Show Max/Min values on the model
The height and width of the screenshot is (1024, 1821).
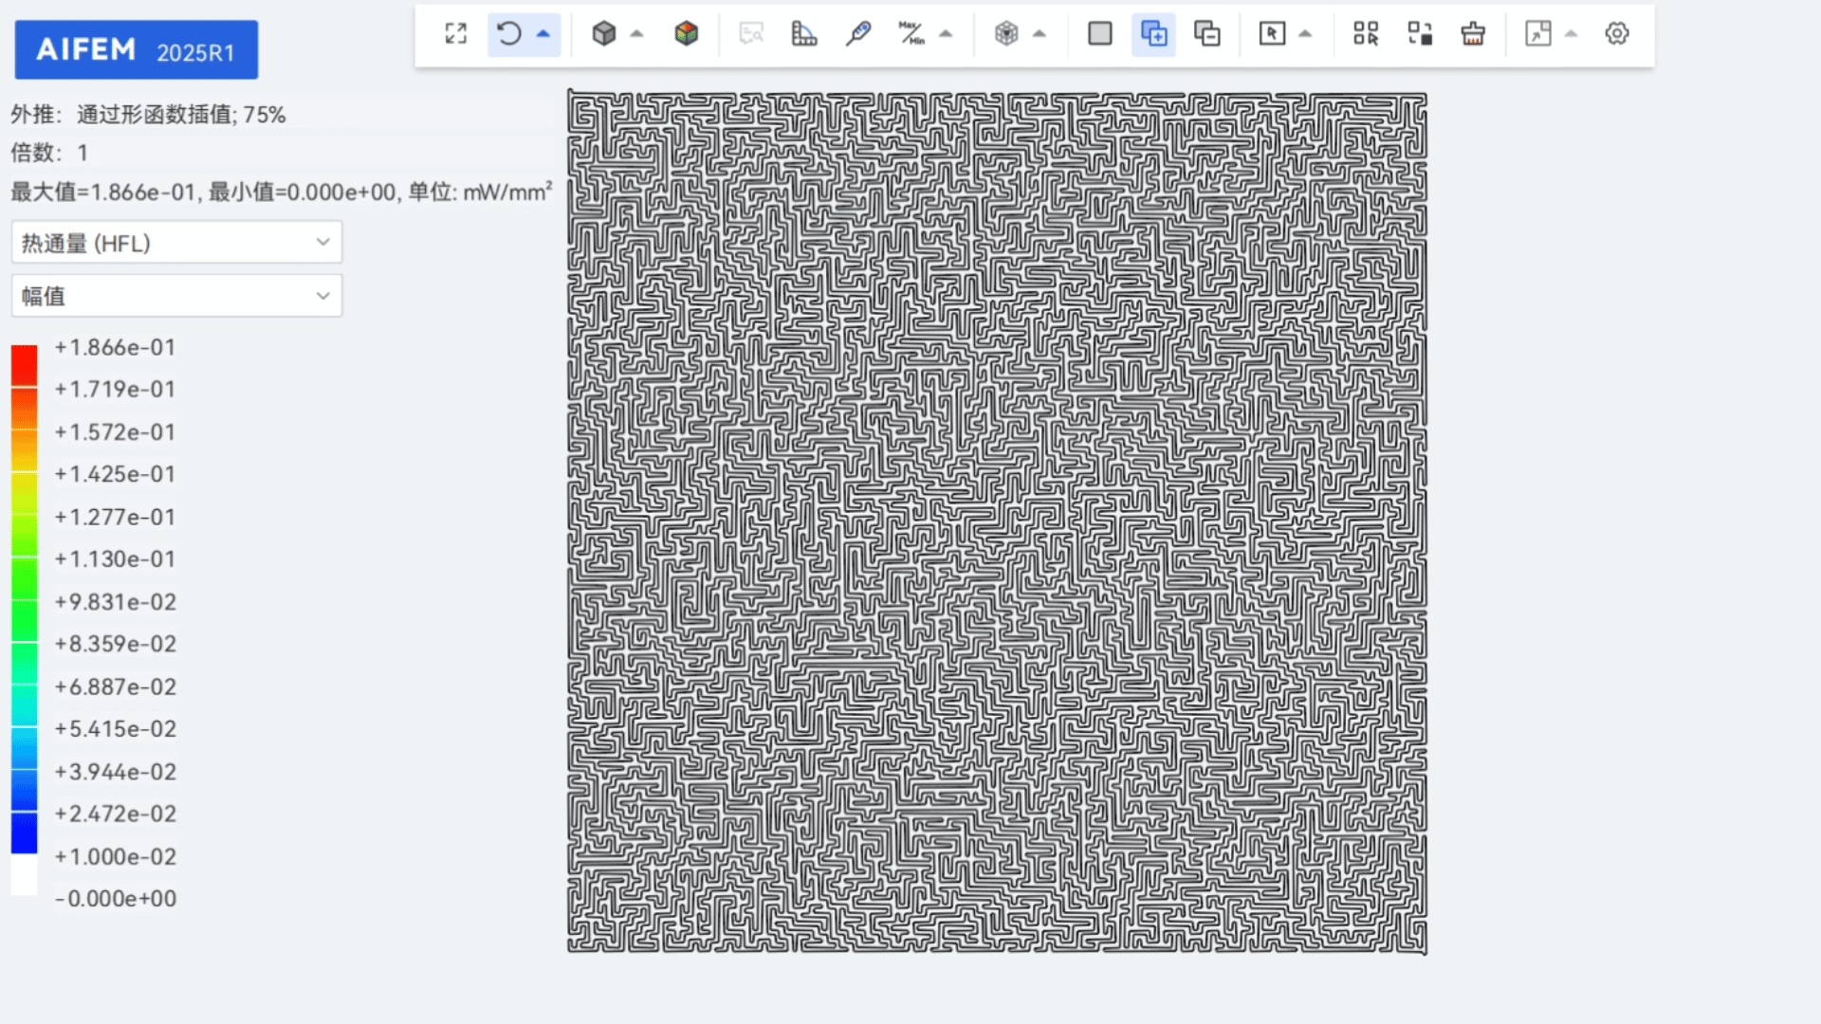[x=913, y=33]
